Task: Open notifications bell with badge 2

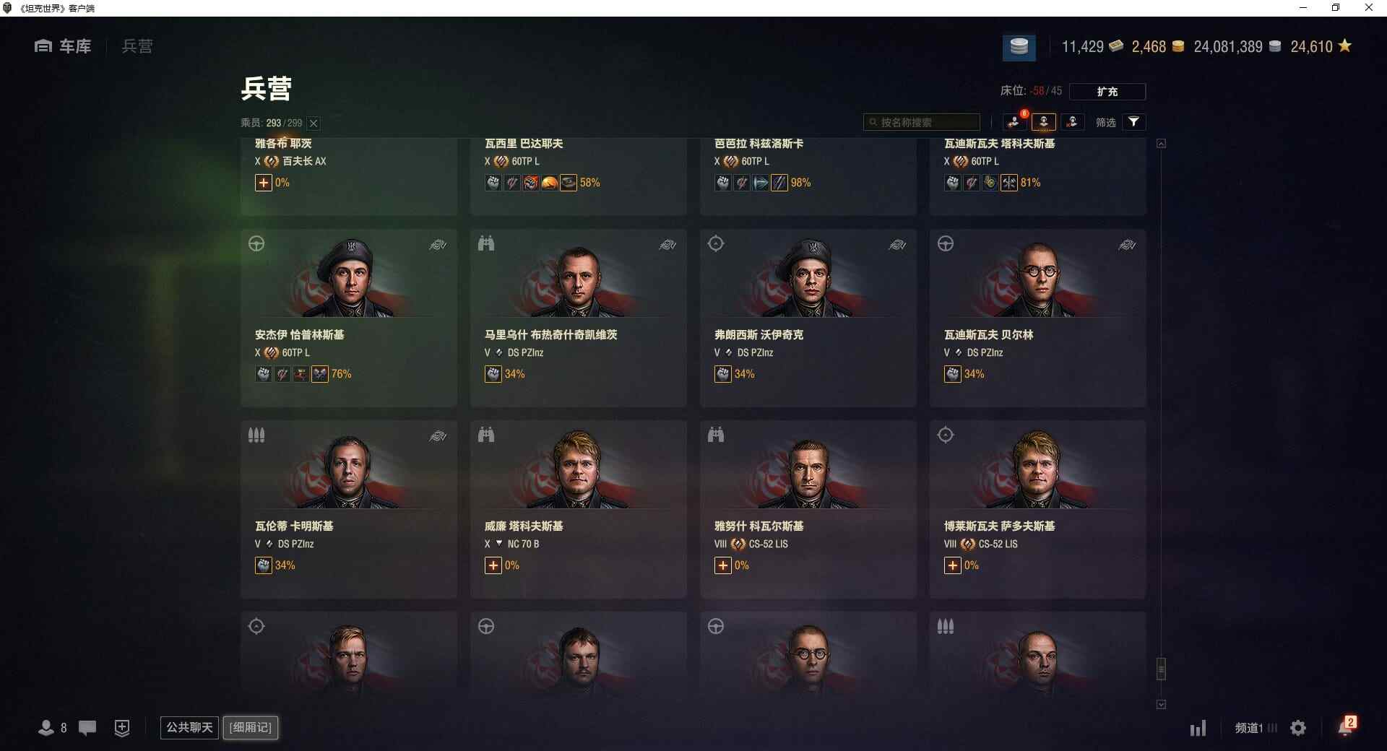Action: click(1347, 726)
